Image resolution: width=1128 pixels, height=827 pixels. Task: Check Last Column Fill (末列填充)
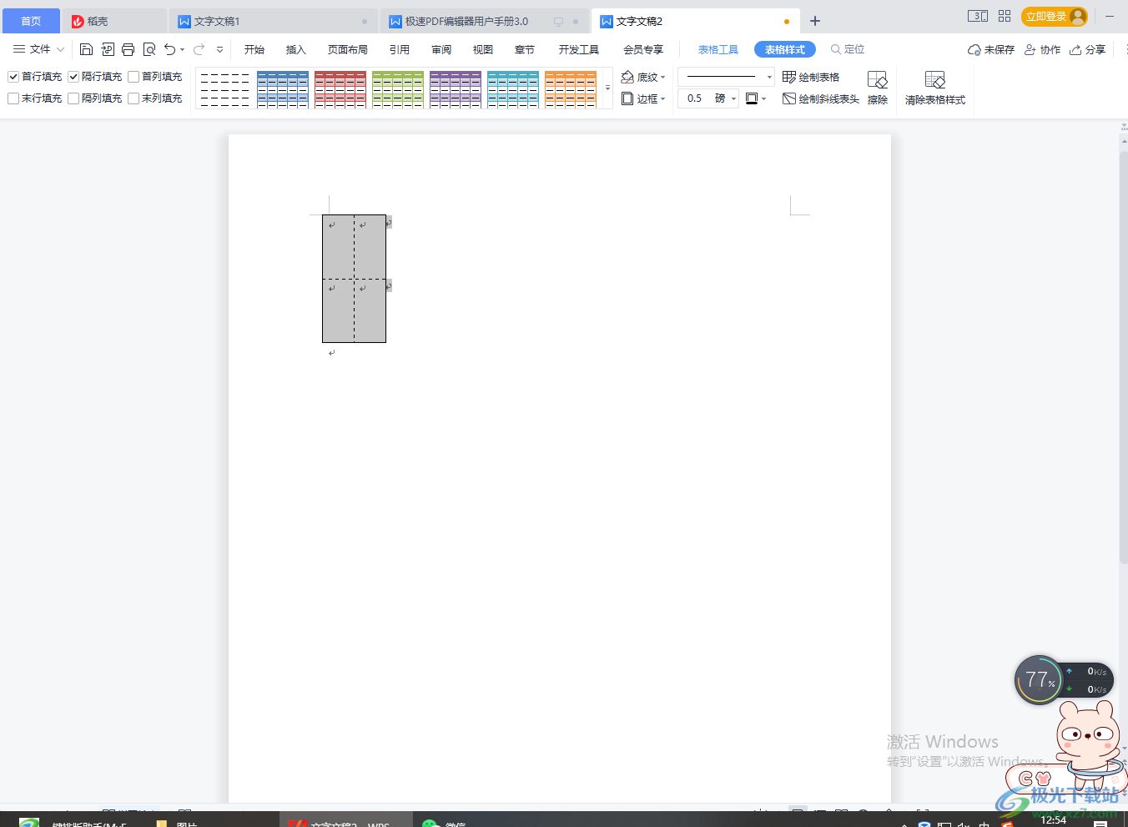click(x=133, y=98)
